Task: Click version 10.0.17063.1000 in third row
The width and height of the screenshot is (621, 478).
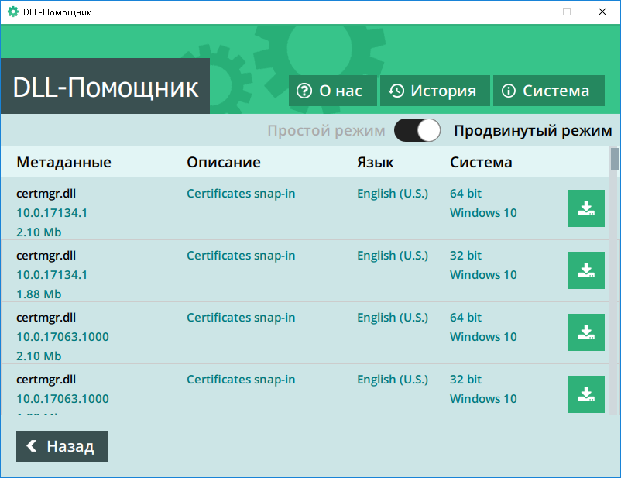Action: [x=63, y=336]
